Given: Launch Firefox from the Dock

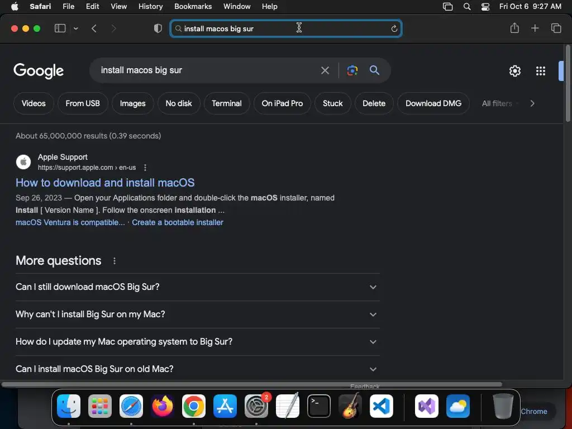Looking at the screenshot, I should point(163,406).
